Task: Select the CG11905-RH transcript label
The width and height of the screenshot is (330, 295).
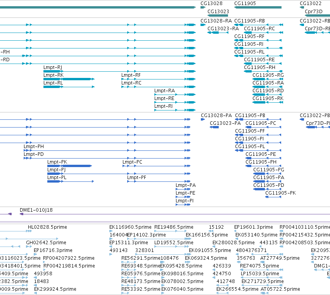Action: click(259, 67)
